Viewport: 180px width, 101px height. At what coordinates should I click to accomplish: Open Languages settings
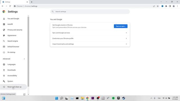coord(13,65)
